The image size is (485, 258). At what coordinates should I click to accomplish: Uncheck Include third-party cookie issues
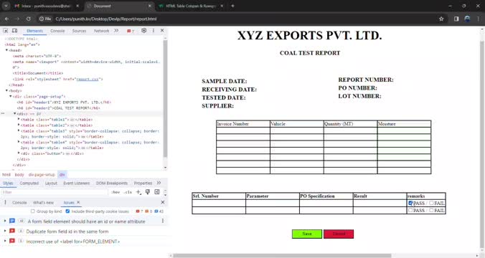click(x=67, y=211)
